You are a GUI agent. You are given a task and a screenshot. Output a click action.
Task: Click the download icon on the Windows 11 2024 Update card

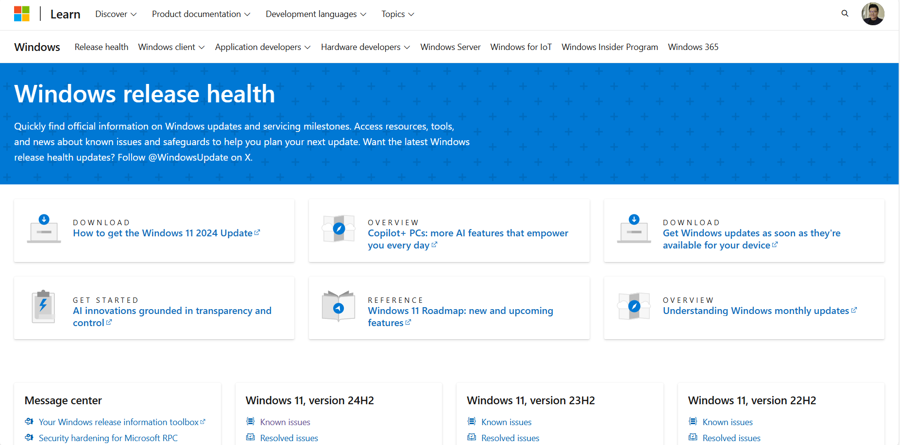pyautogui.click(x=44, y=228)
